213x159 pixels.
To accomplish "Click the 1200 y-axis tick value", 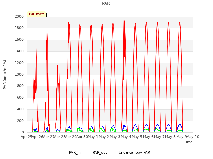I will click(x=19, y=63).
